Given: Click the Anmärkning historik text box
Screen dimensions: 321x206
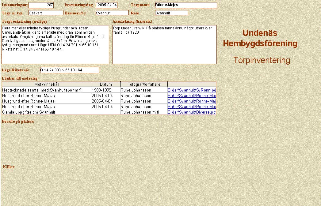Looking at the screenshot, I should (x=164, y=44).
